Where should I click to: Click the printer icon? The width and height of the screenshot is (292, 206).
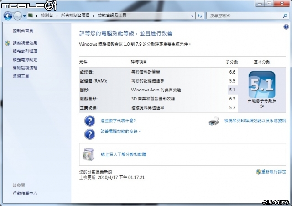point(214,121)
